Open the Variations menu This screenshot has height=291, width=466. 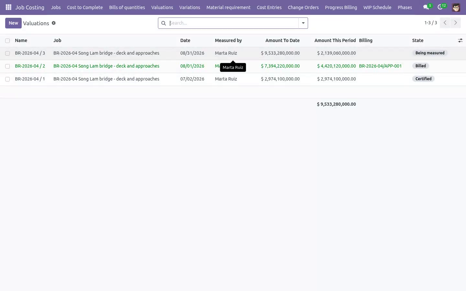tap(190, 7)
